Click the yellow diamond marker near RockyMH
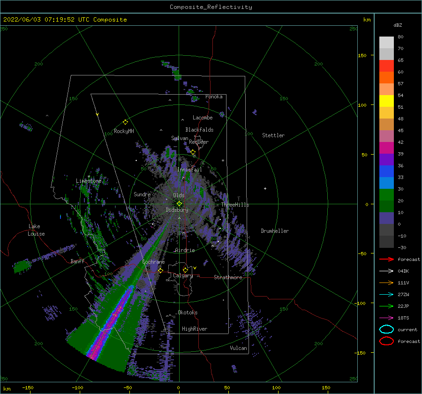This screenshot has width=422, height=394. pyautogui.click(x=125, y=122)
